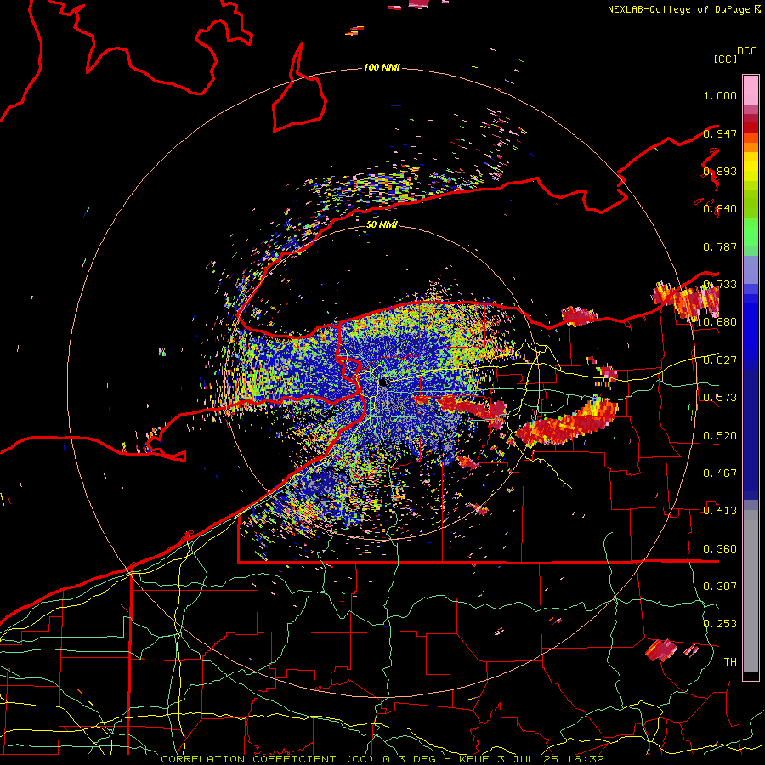Click the [CC] legend heading
Image resolution: width=765 pixels, height=765 pixels.
[x=726, y=59]
